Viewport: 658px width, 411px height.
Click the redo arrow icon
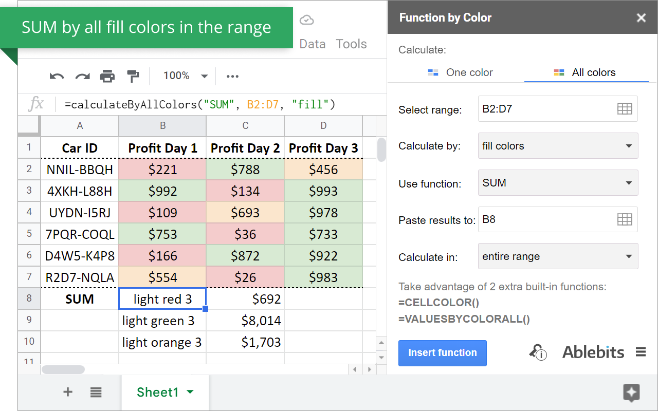82,76
